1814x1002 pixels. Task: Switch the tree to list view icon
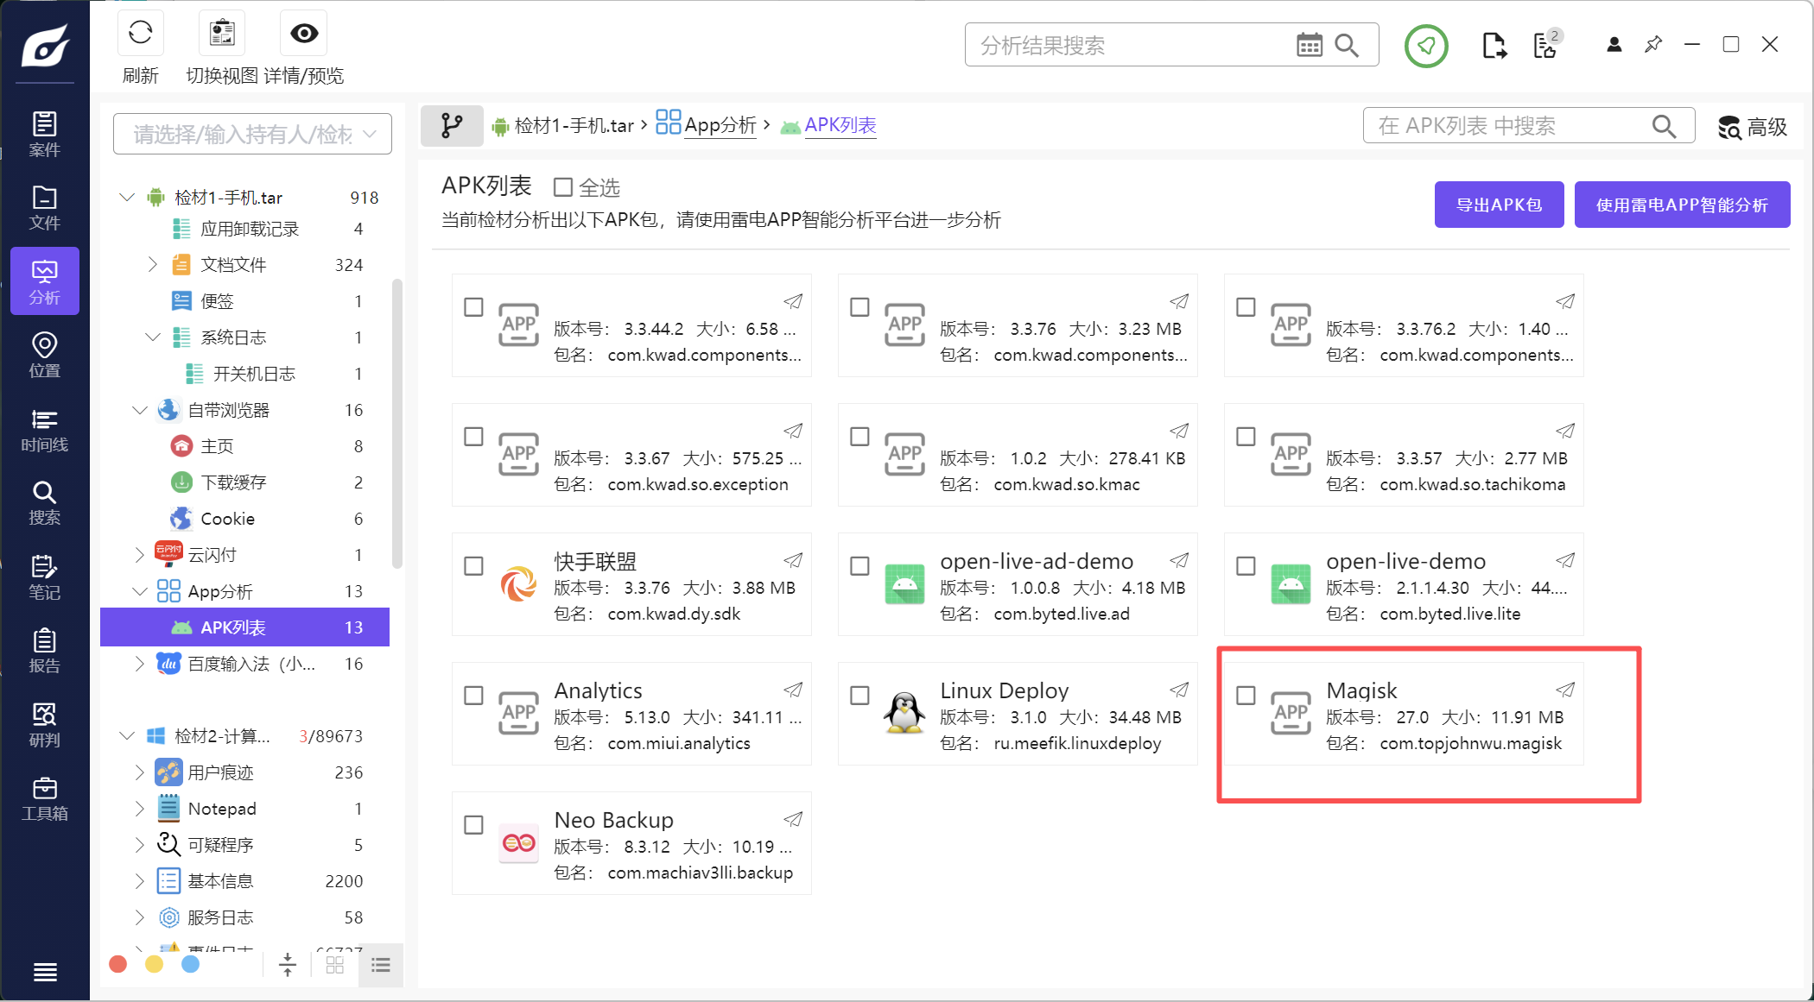coord(381,965)
